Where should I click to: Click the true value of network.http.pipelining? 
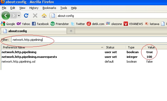click(x=150, y=52)
